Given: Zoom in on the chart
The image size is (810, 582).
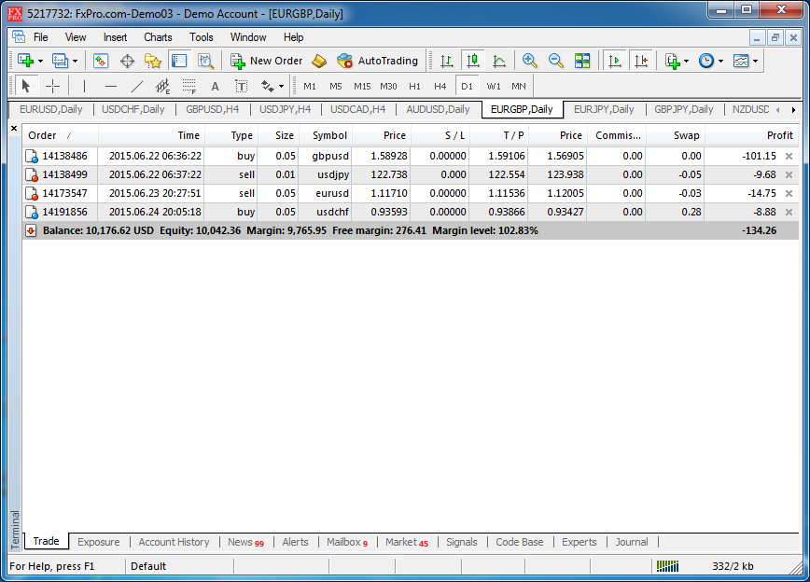Looking at the screenshot, I should click(529, 61).
